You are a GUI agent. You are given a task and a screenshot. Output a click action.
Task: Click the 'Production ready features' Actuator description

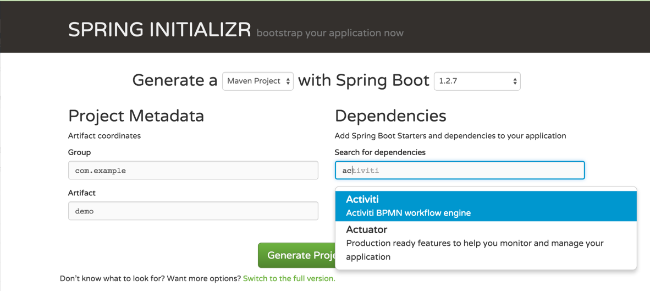coord(475,250)
